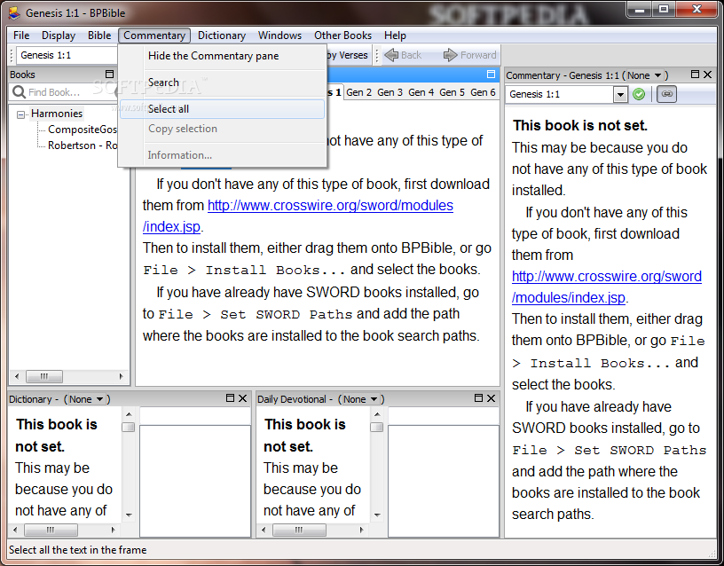
Task: Click the magnifier icon in Find Book field
Action: (19, 92)
